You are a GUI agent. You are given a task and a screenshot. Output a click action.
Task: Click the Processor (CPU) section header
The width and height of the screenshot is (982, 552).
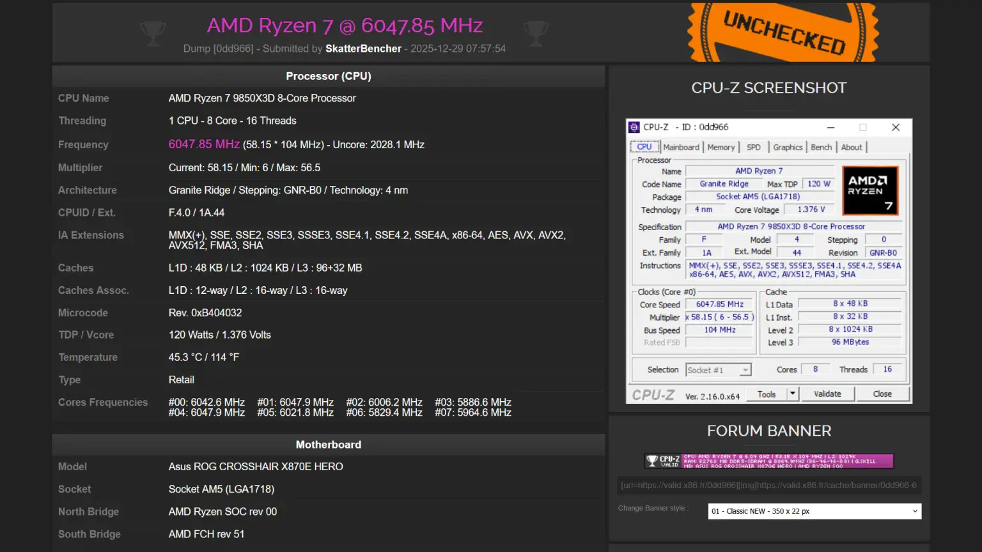[329, 76]
